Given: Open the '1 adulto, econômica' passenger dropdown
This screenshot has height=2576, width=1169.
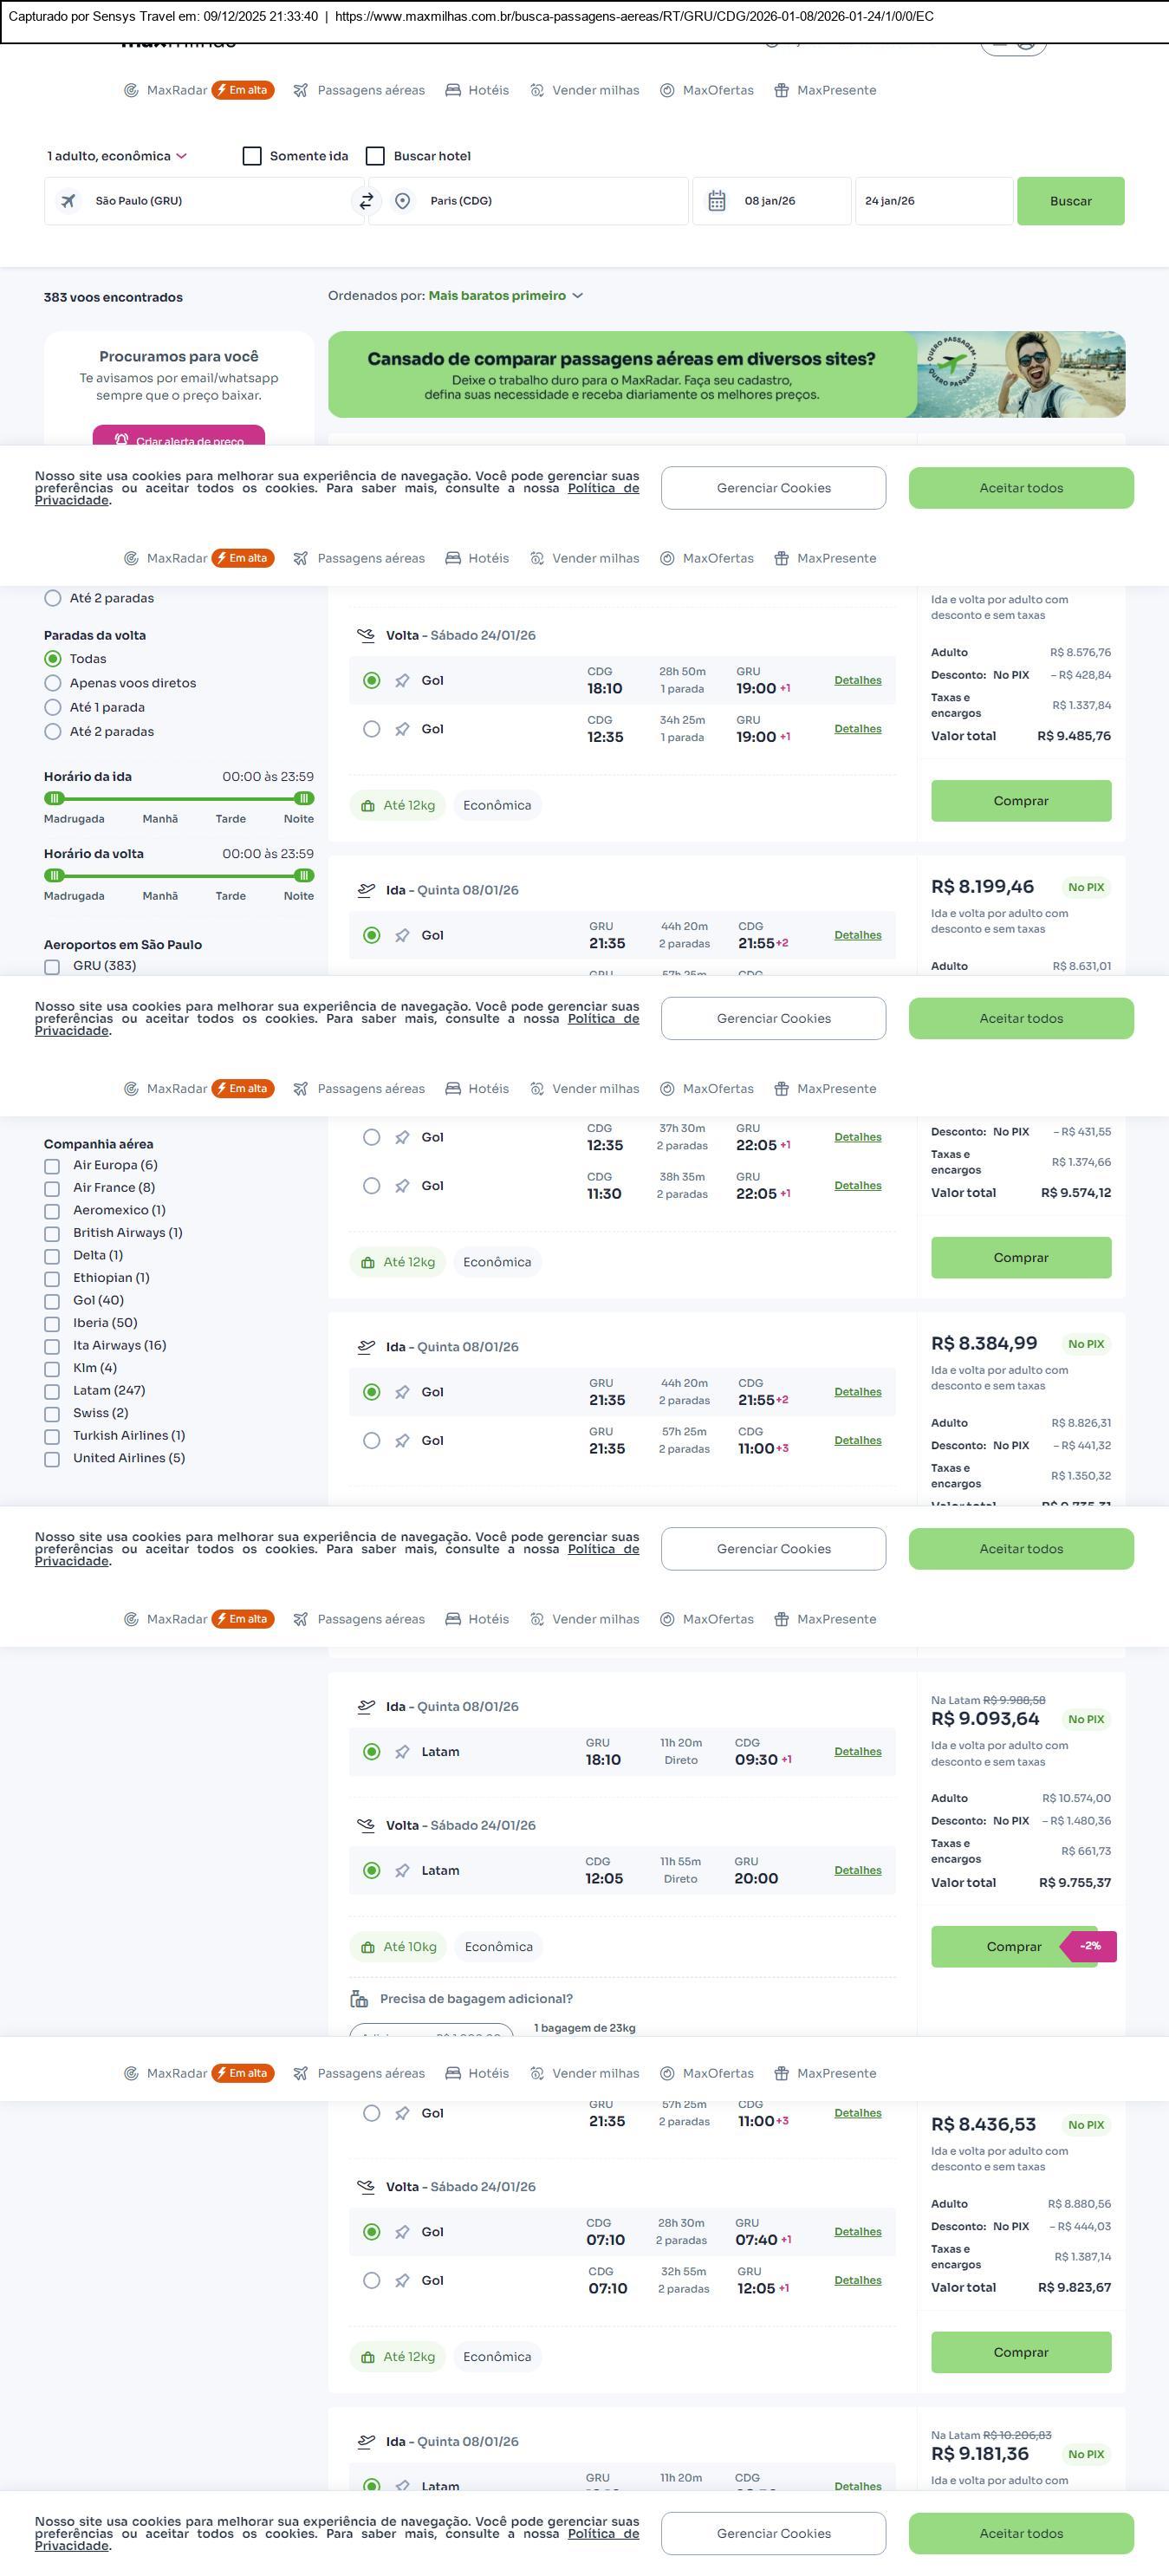Looking at the screenshot, I should click(116, 156).
